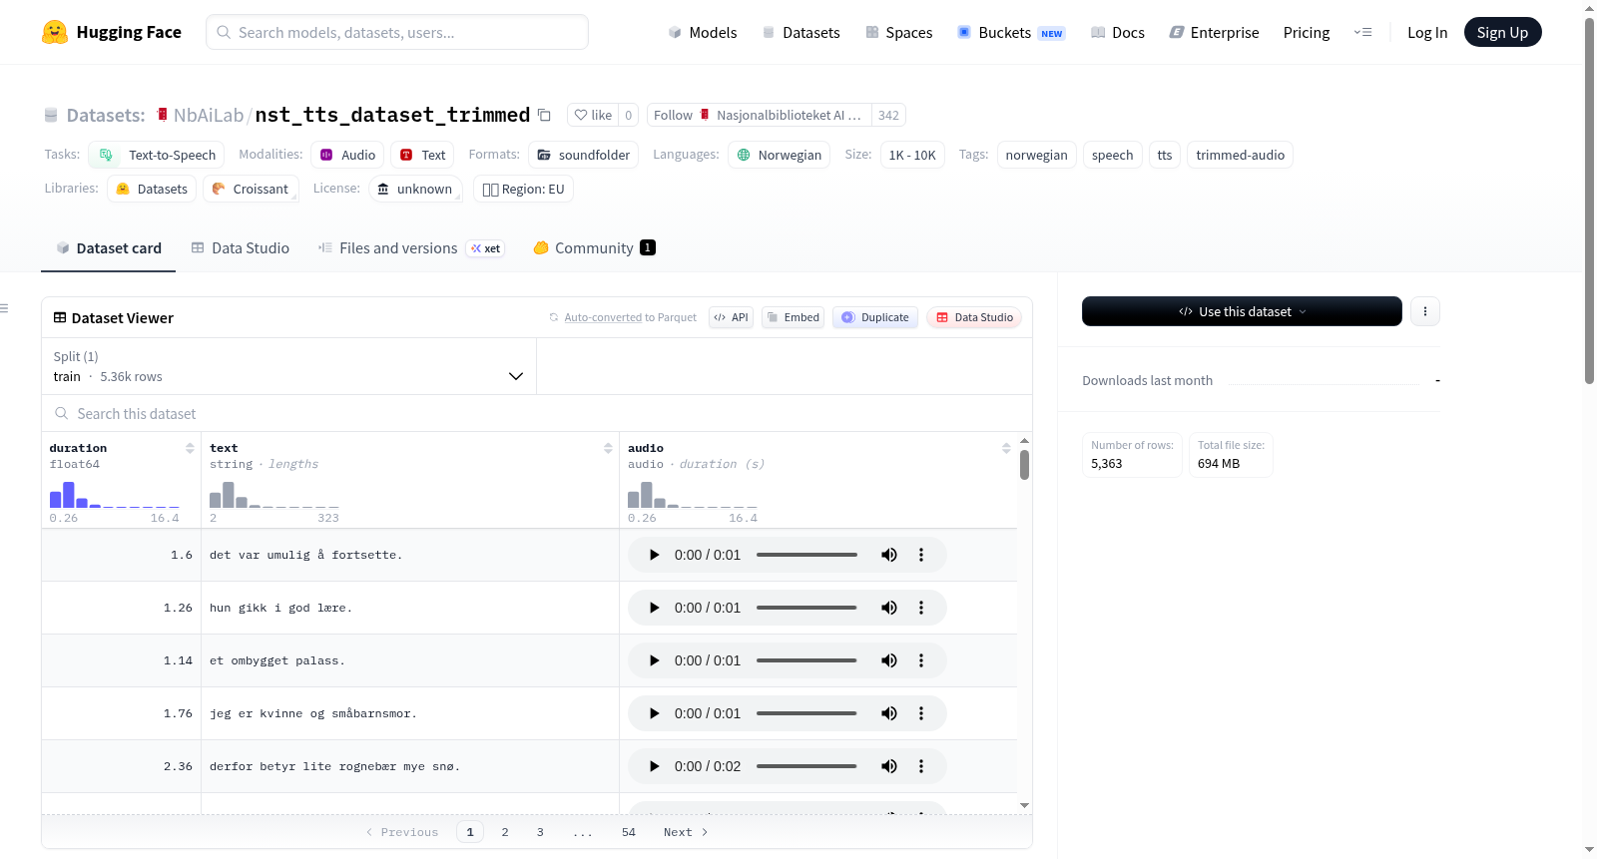The image size is (1597, 859).
Task: Click the Sign Up button
Action: pyautogui.click(x=1502, y=32)
